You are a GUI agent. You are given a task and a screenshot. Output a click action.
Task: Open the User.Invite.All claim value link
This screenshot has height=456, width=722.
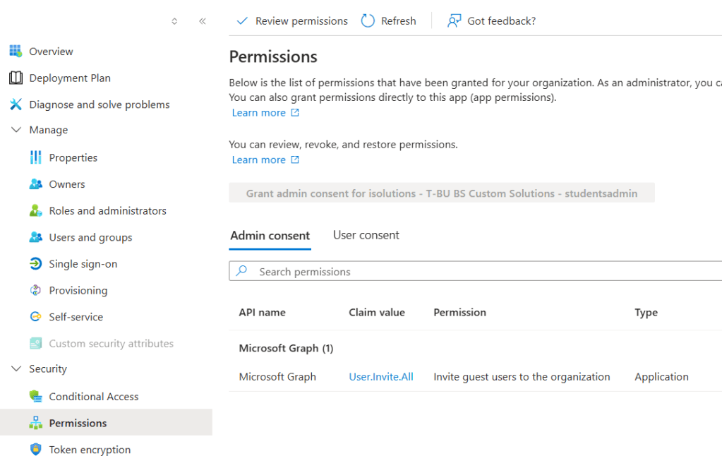[x=381, y=377]
